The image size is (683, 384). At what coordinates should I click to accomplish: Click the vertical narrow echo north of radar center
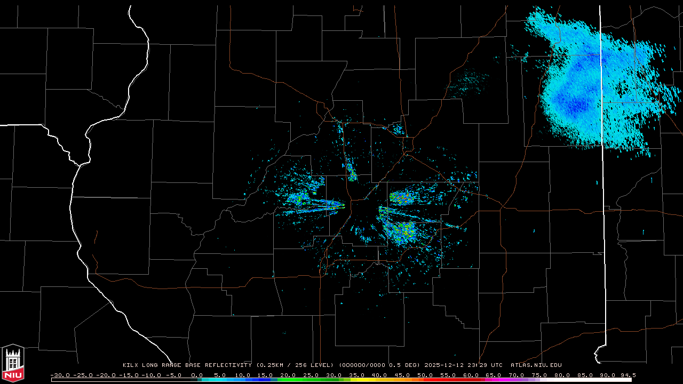pyautogui.click(x=352, y=171)
